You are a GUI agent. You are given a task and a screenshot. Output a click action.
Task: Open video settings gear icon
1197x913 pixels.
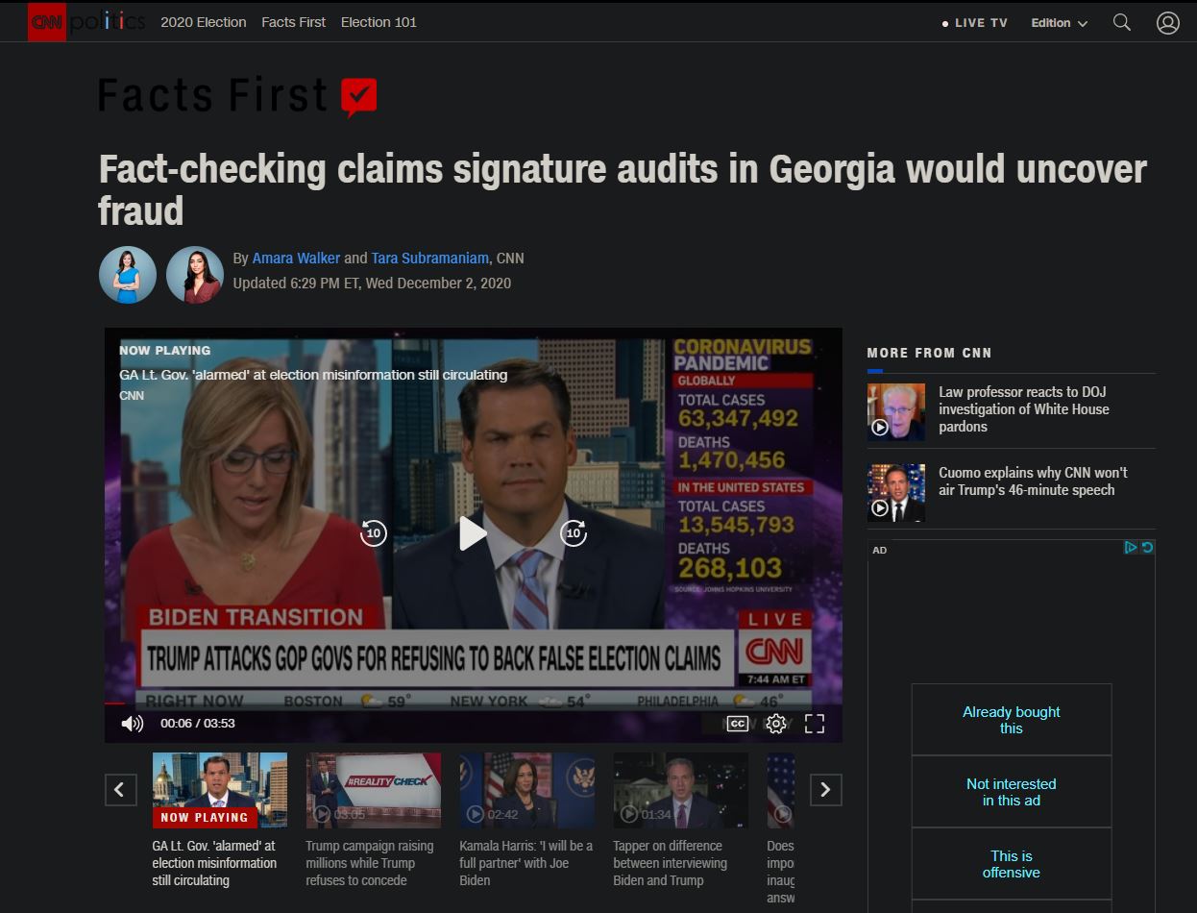tap(776, 724)
